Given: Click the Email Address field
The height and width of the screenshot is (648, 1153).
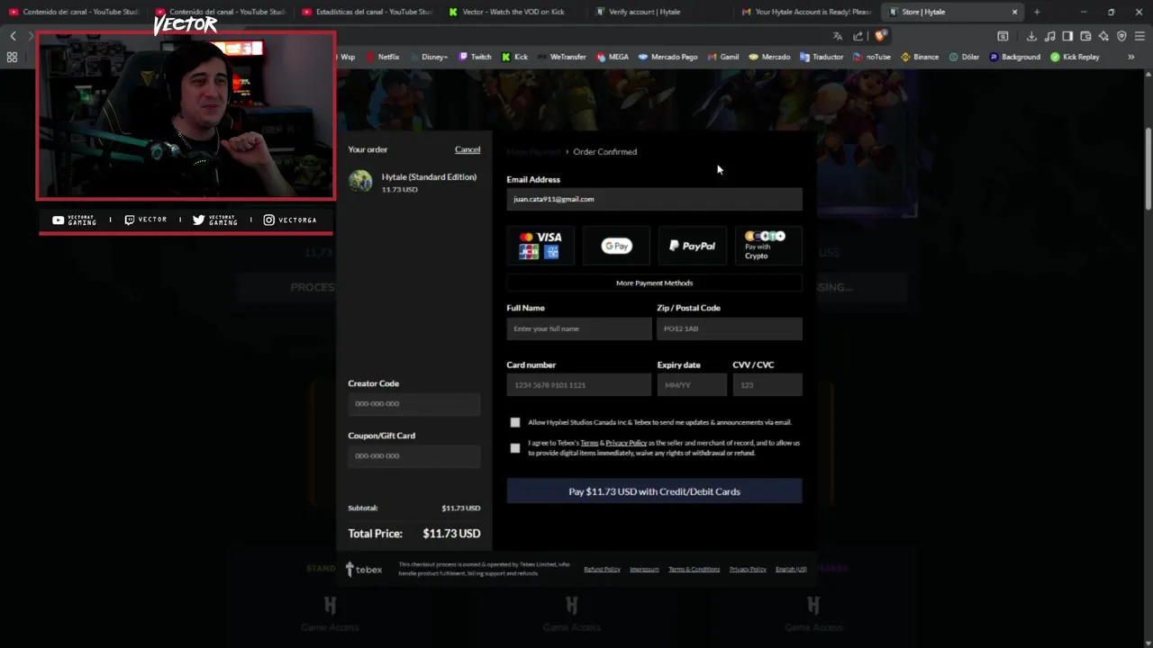Looking at the screenshot, I should pyautogui.click(x=654, y=199).
